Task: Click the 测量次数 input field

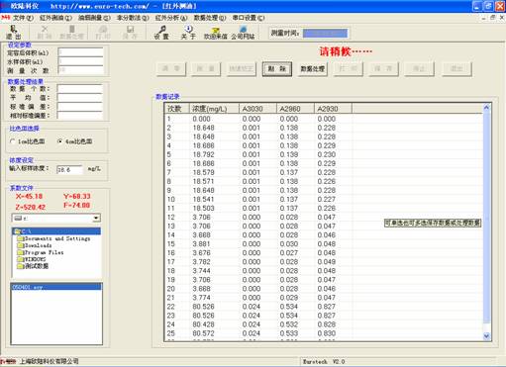Action: 80,70
